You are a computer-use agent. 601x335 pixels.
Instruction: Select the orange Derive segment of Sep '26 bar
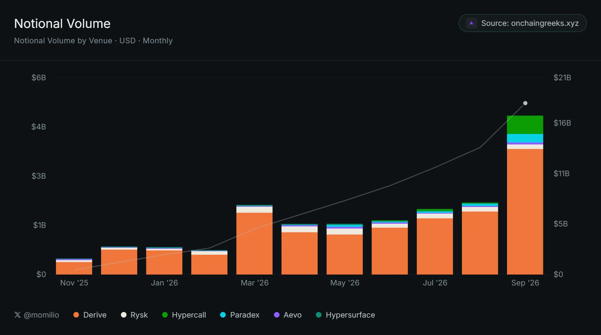[x=525, y=211]
